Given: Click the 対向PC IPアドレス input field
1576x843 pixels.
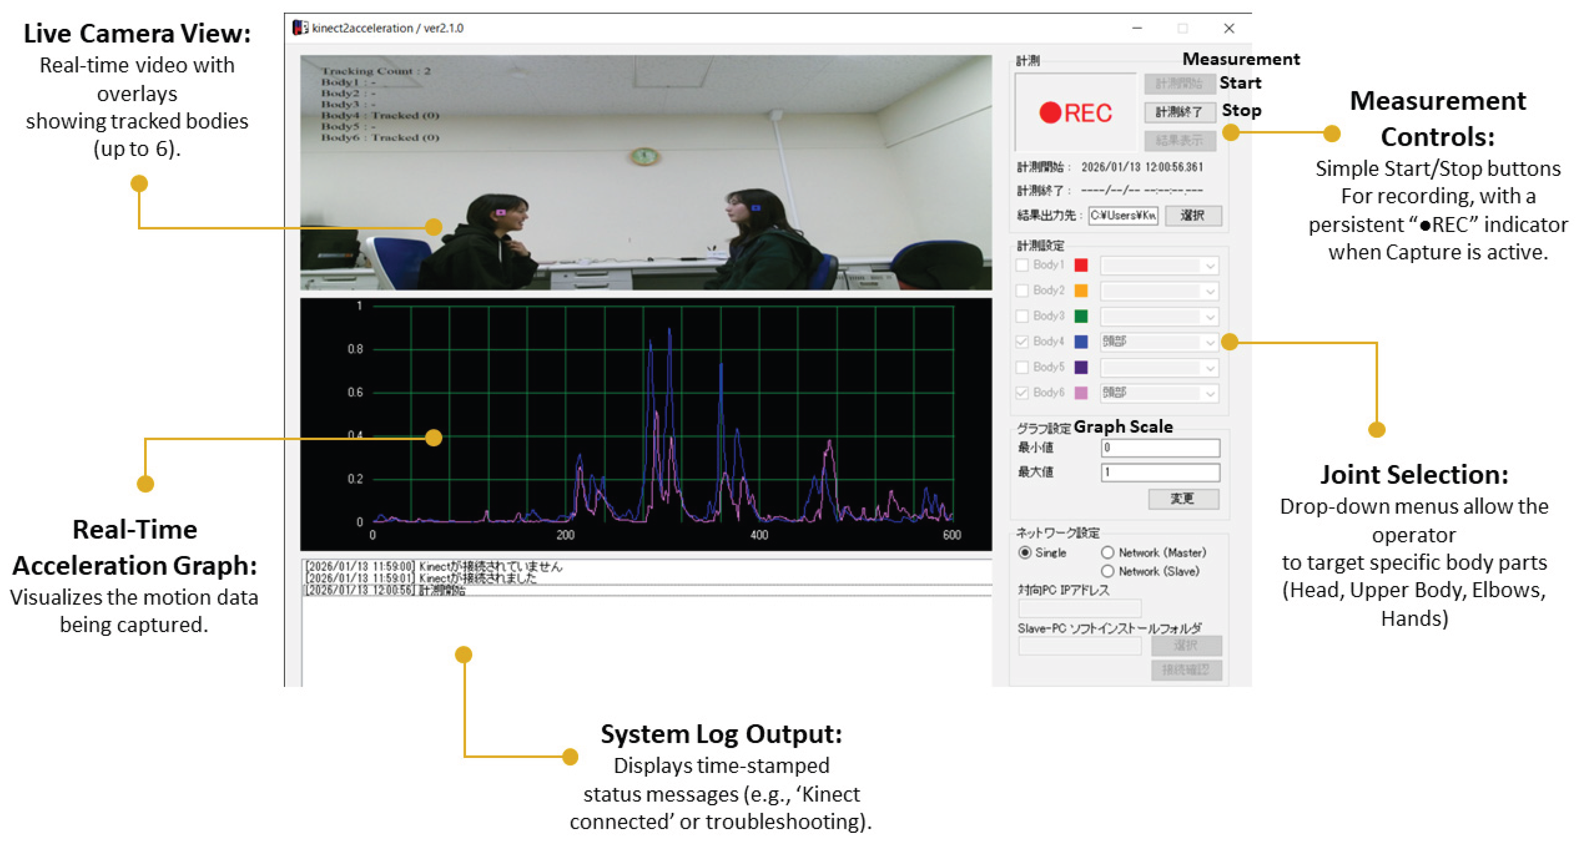Looking at the screenshot, I should (1080, 608).
